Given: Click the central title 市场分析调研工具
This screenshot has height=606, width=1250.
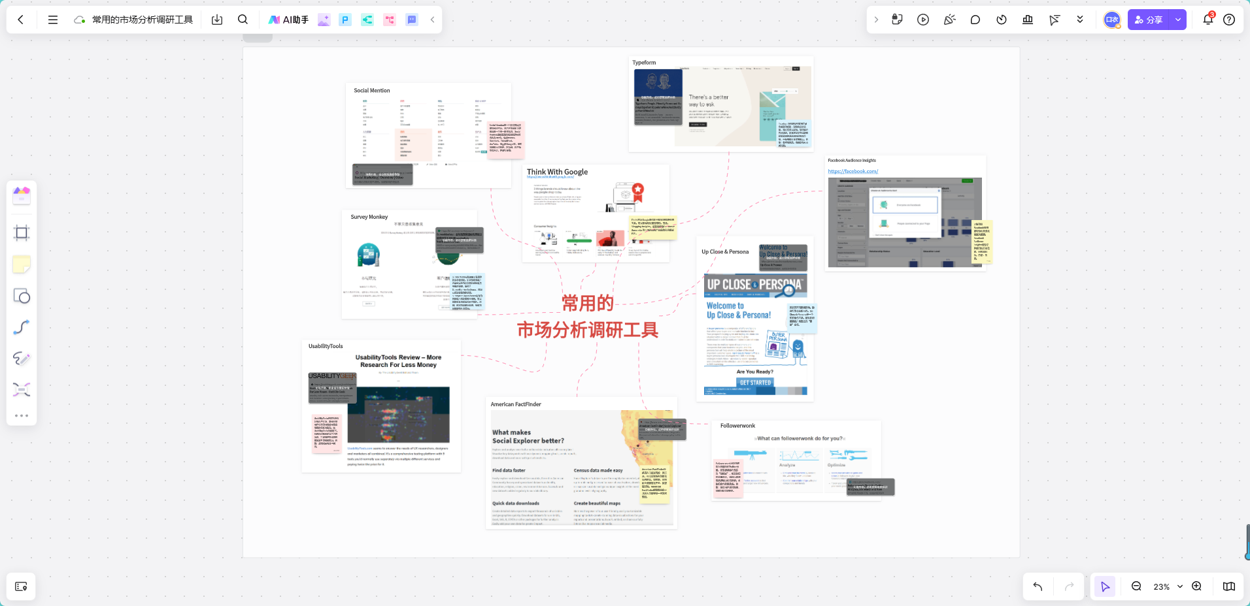Looking at the screenshot, I should click(x=587, y=330).
